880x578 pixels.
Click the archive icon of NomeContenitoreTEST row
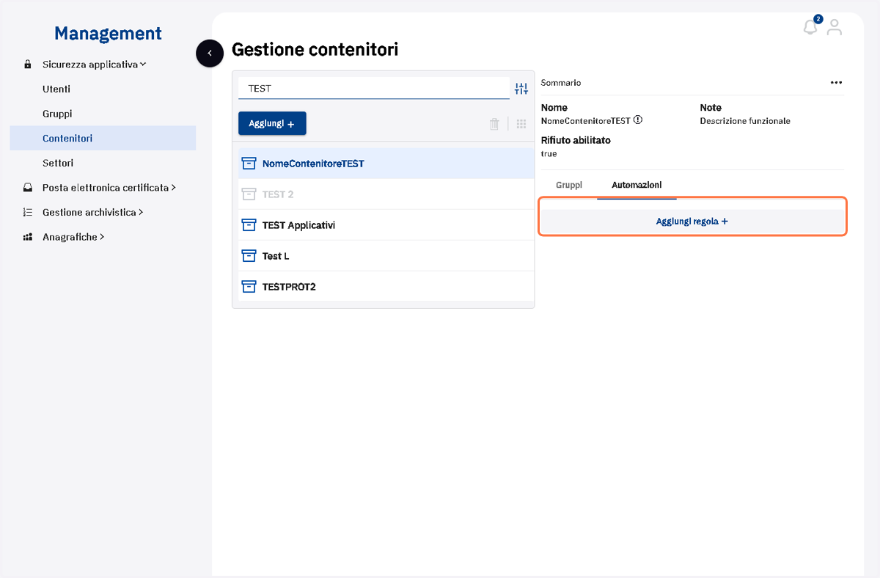click(x=249, y=164)
